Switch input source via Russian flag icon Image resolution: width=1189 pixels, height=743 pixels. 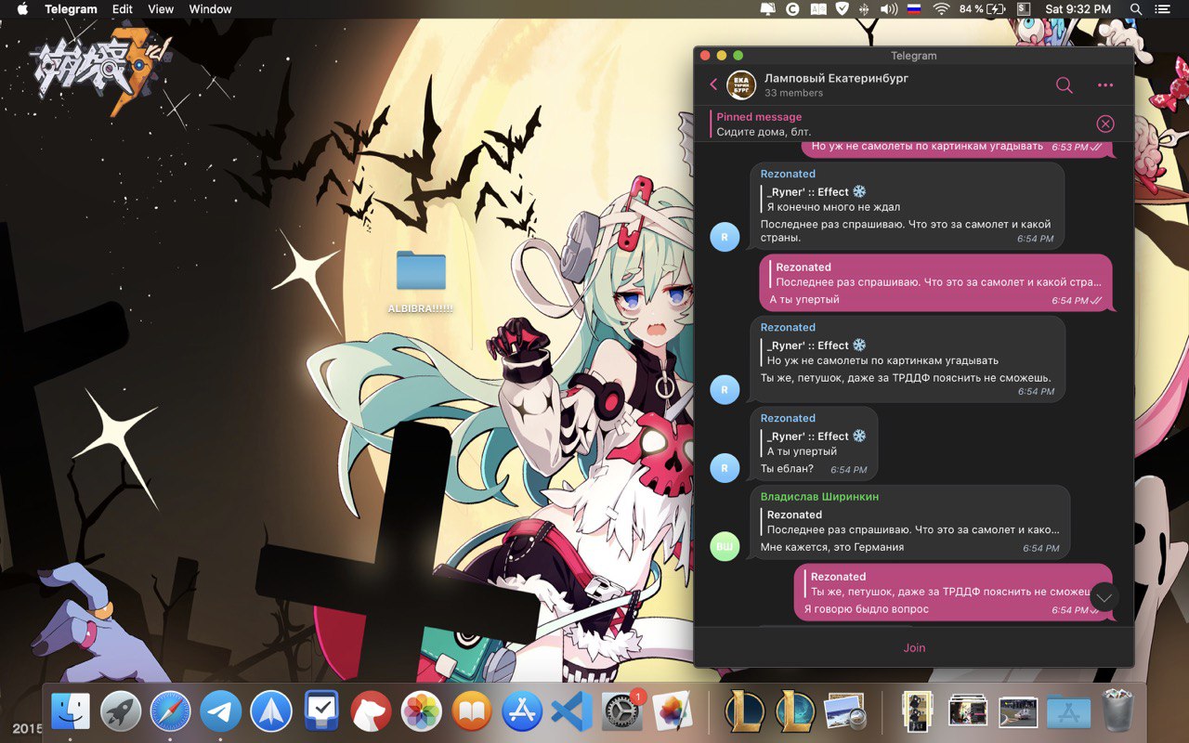click(x=914, y=9)
